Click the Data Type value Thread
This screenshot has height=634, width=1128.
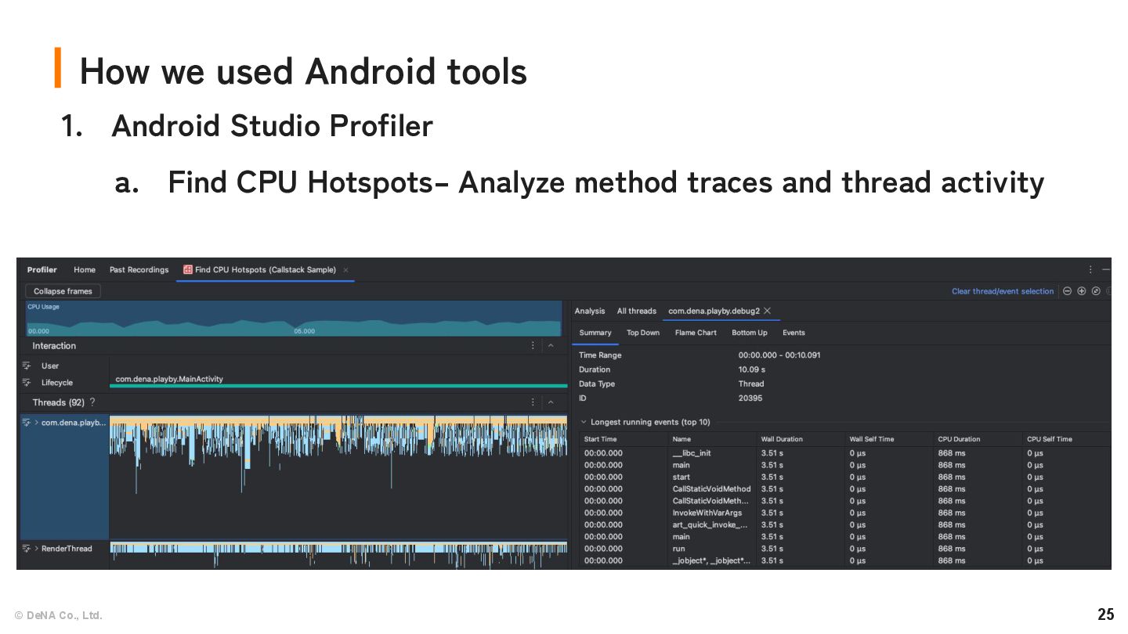point(751,384)
